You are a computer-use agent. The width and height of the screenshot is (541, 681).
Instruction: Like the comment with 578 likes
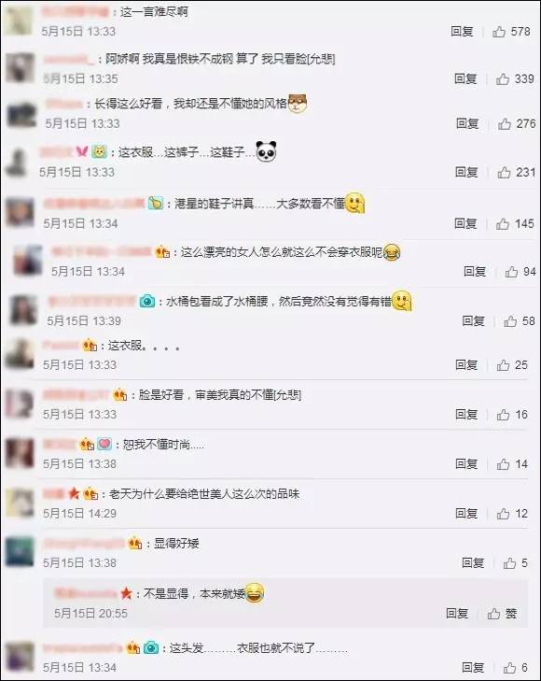[x=511, y=31]
